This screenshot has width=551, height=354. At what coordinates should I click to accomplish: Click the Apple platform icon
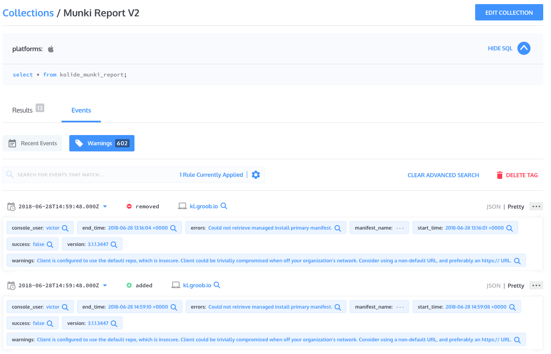[50, 48]
